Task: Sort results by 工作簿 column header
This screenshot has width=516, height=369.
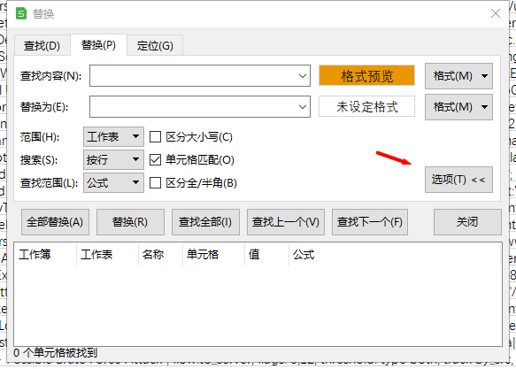Action: (x=45, y=254)
